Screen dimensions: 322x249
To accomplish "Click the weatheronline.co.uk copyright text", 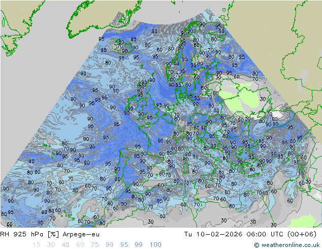I will [286, 245].
